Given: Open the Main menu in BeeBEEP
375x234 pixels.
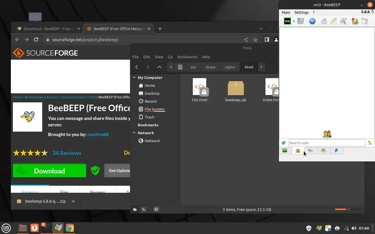Looking at the screenshot, I should [x=286, y=12].
